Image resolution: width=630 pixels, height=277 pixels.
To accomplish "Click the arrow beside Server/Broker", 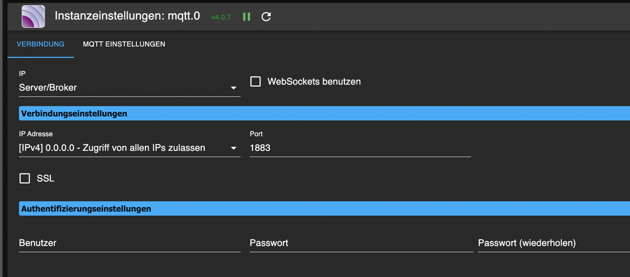I will point(234,88).
